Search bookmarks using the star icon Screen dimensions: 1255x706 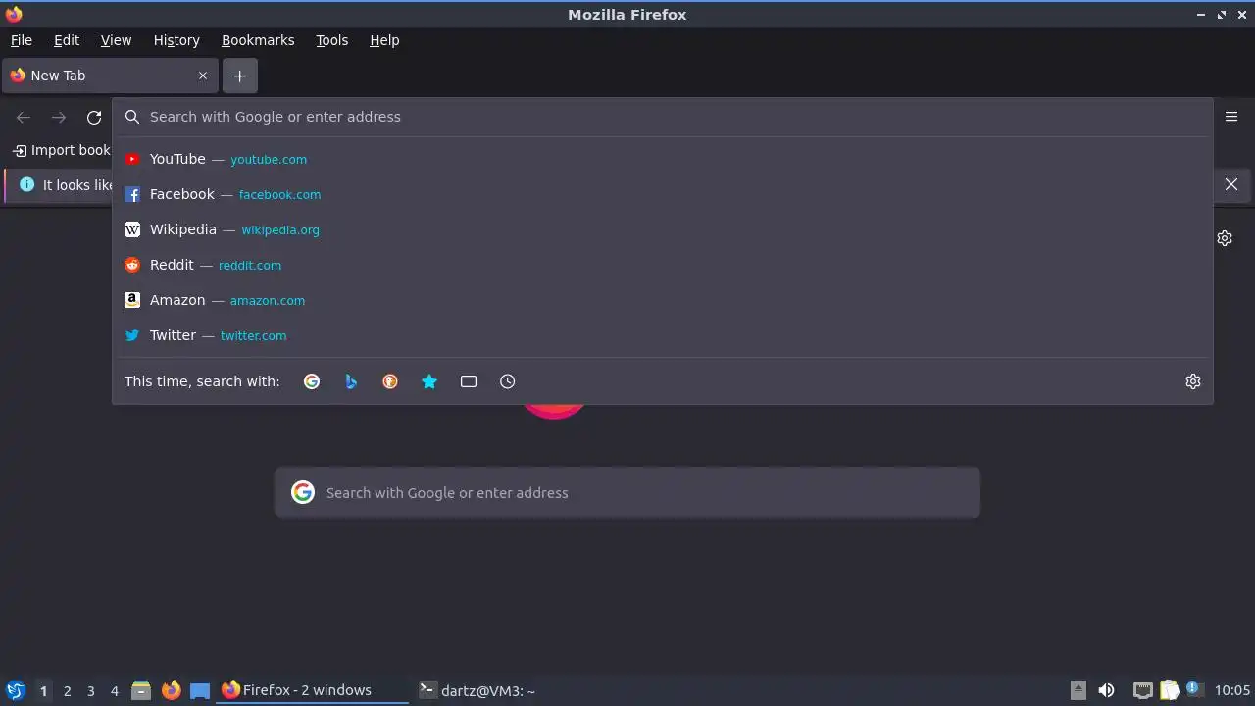[x=429, y=381]
